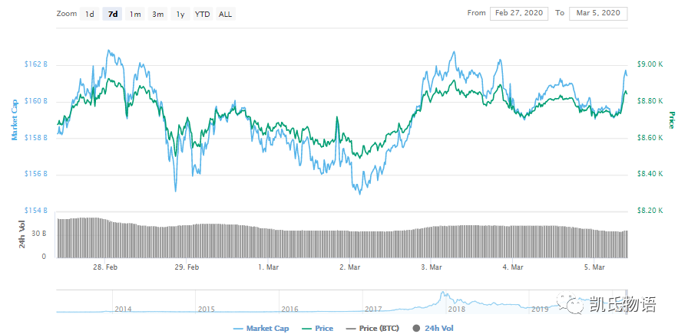Toggle green Price series in legend
This screenshot has width=678, height=334.
(317, 329)
